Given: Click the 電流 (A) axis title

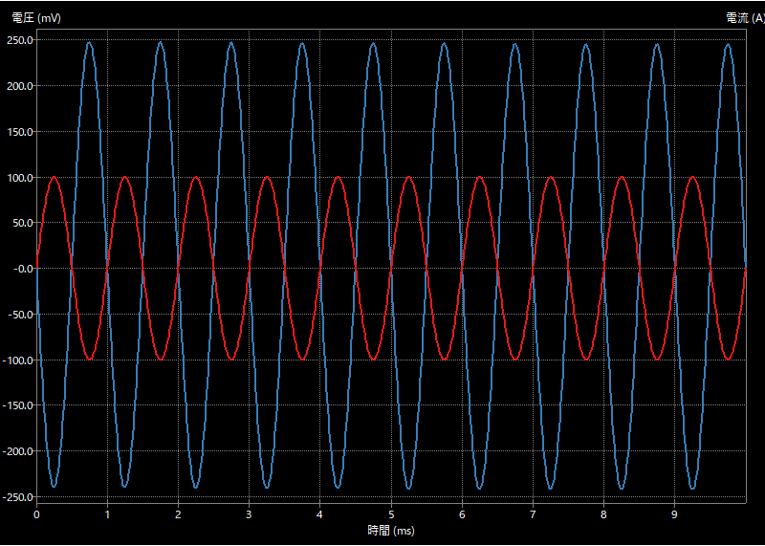Looking at the screenshot, I should (x=746, y=18).
